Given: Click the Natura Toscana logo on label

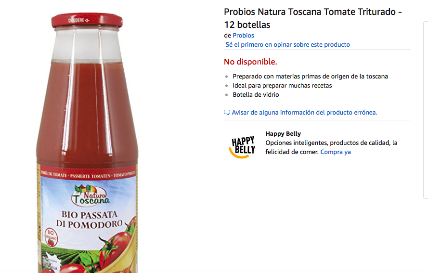Looking at the screenshot, I should click(x=90, y=195).
